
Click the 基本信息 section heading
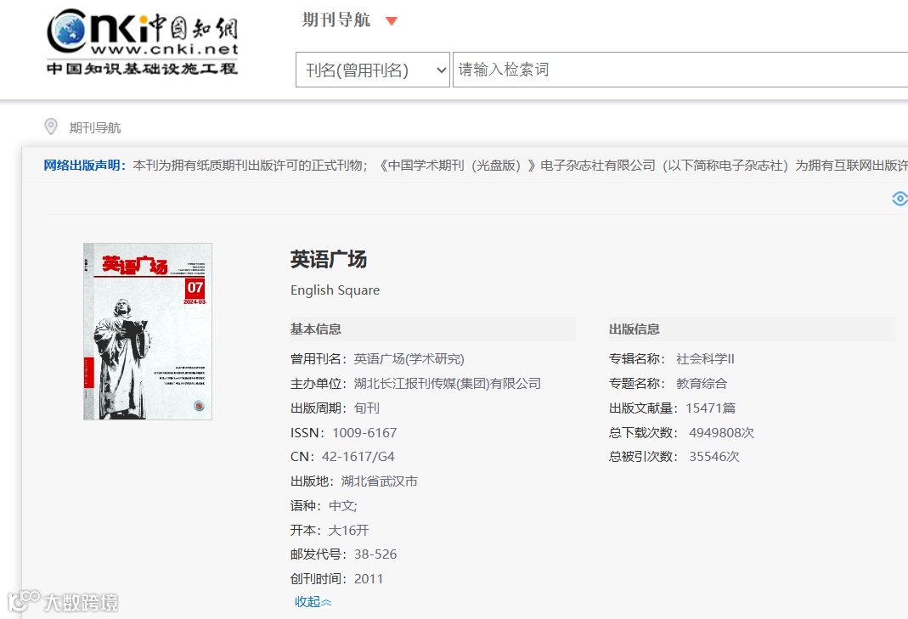point(316,329)
